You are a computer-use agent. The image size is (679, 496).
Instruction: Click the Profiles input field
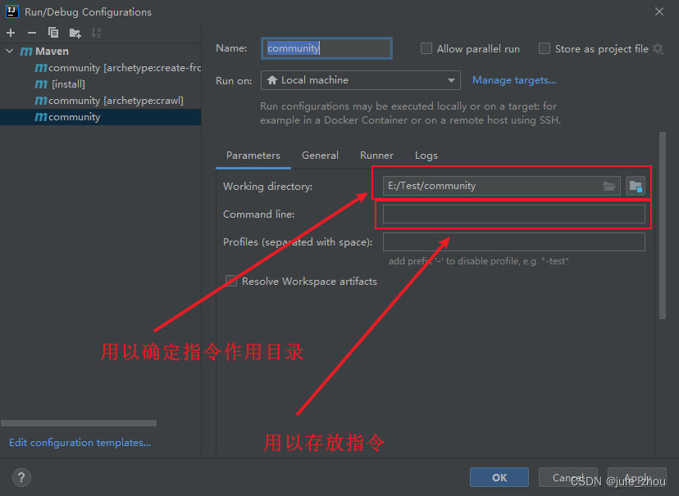[514, 242]
